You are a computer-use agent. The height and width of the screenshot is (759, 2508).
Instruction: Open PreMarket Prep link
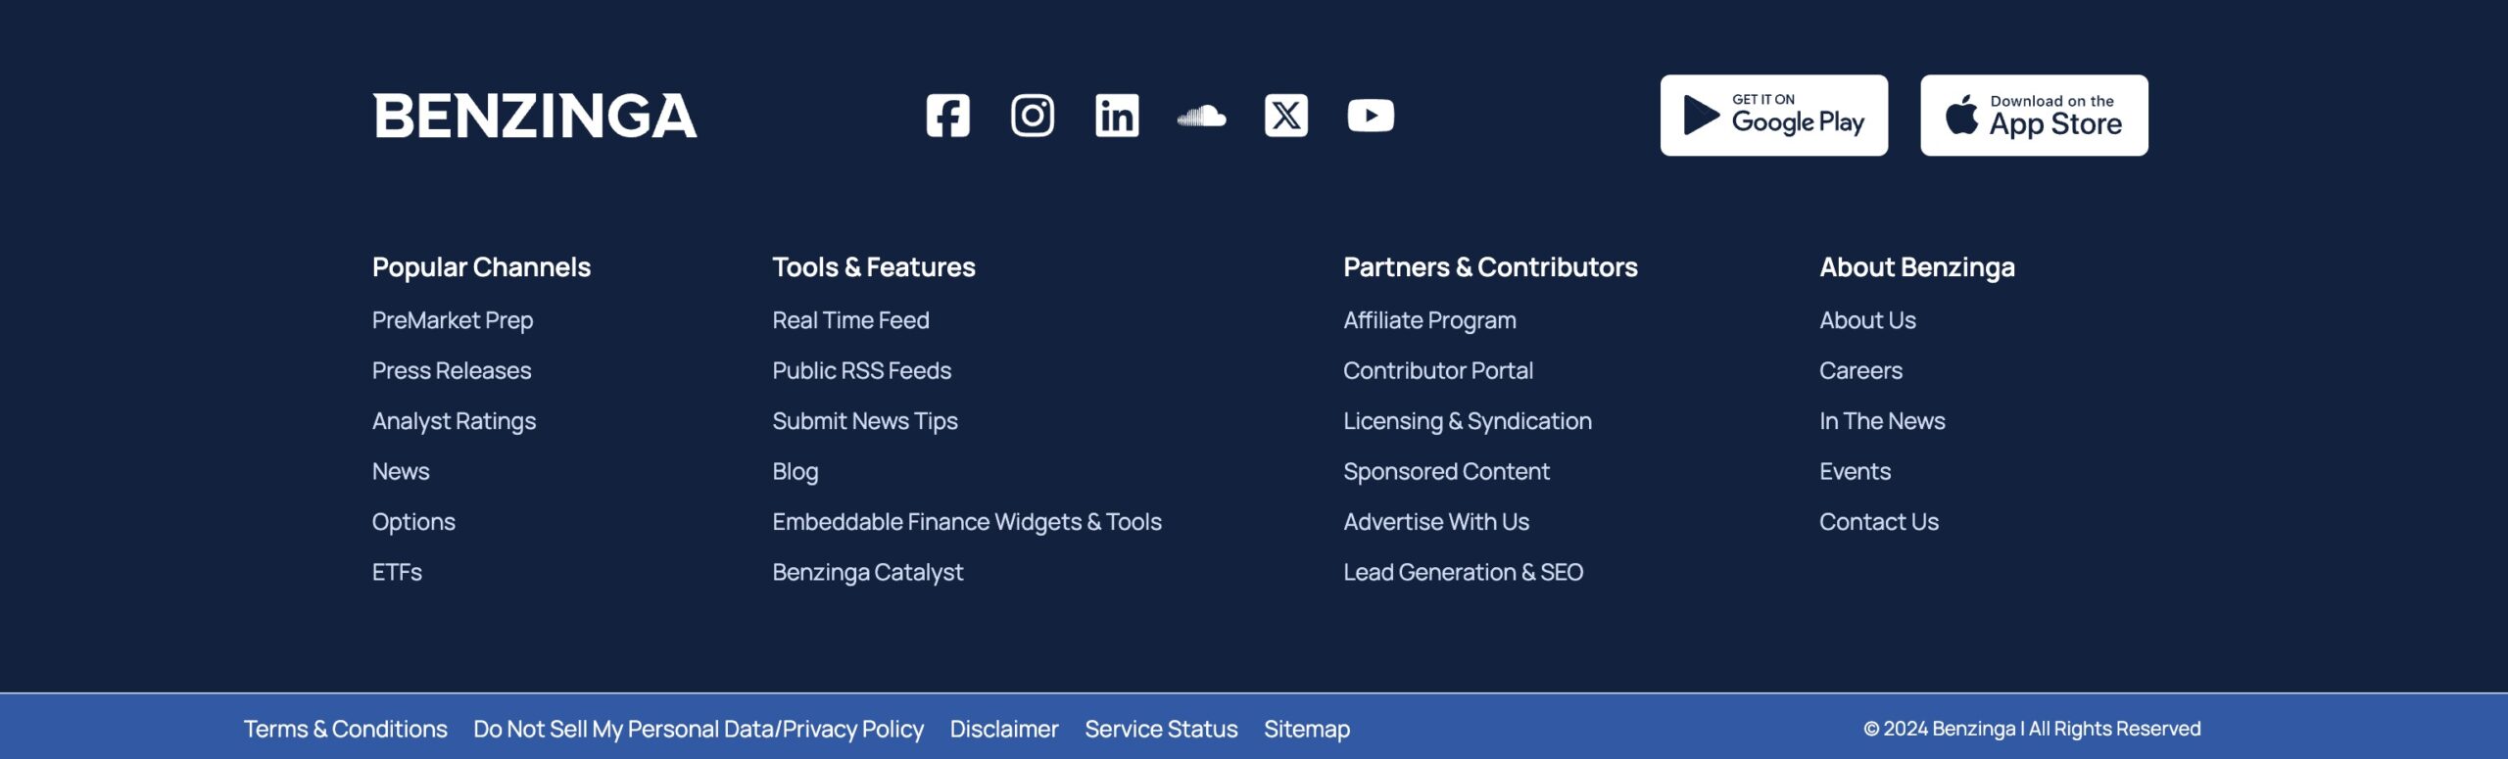pyautogui.click(x=453, y=320)
